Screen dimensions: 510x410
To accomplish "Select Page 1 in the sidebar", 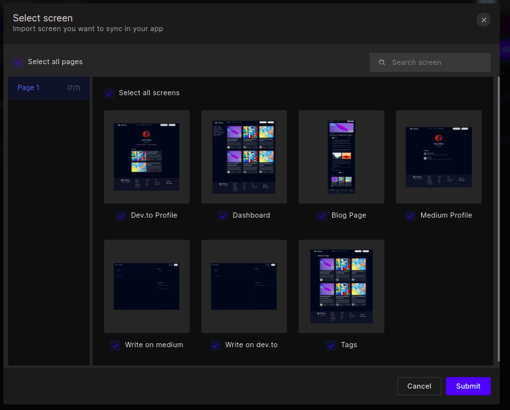I will [x=49, y=88].
